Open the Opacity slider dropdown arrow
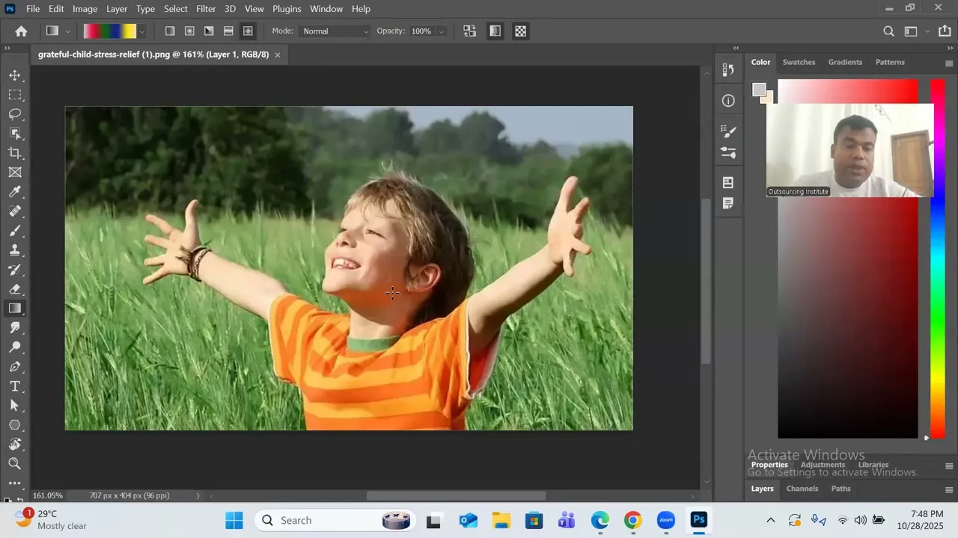 point(442,31)
